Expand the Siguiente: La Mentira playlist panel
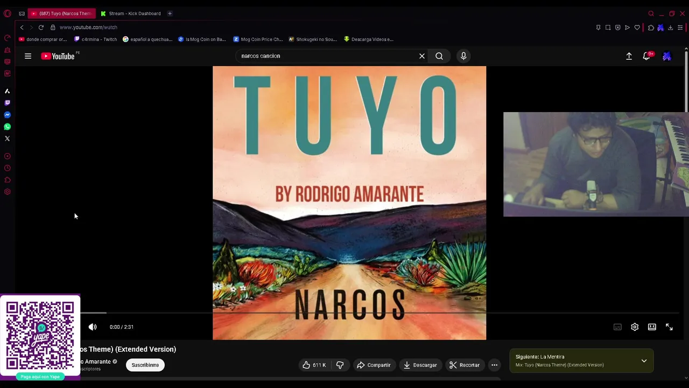Image resolution: width=689 pixels, height=388 pixels. 644,361
